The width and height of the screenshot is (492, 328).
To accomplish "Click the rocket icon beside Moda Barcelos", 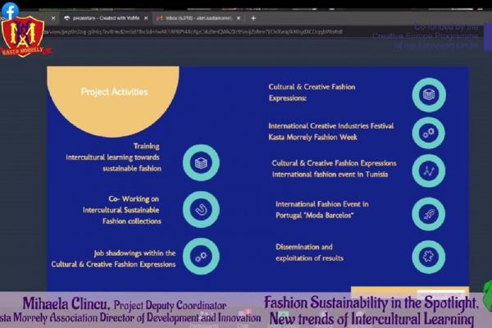I will pos(429,214).
